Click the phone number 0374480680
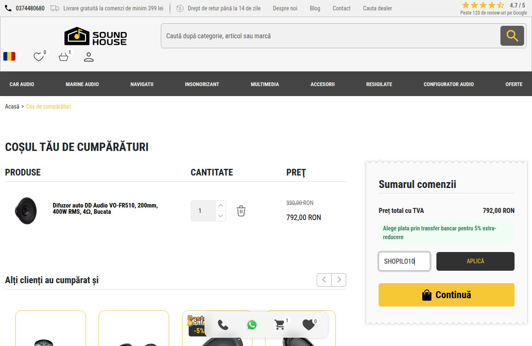This screenshot has height=346, width=532. coord(30,8)
